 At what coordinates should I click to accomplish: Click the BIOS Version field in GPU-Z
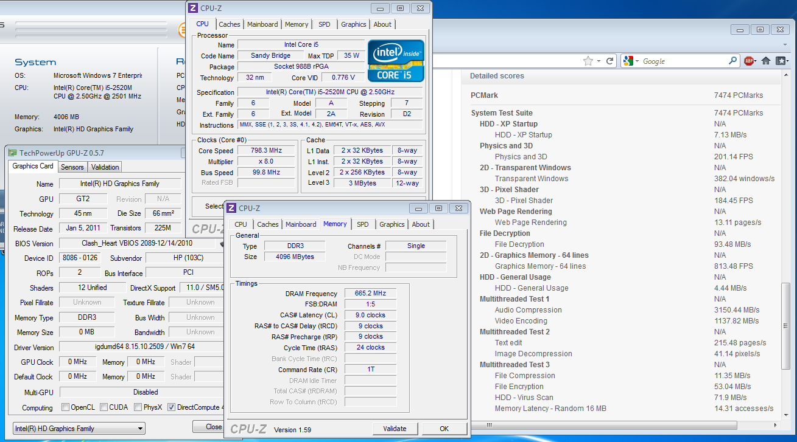(138, 243)
